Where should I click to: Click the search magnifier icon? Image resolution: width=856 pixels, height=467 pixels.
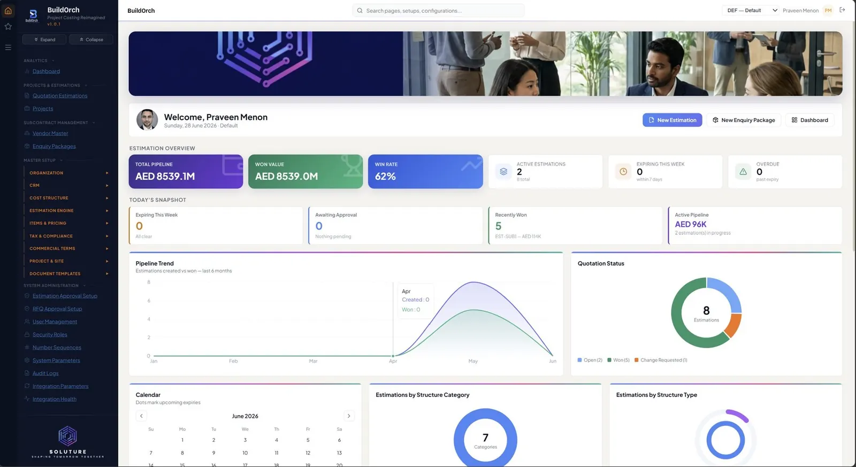pos(360,11)
